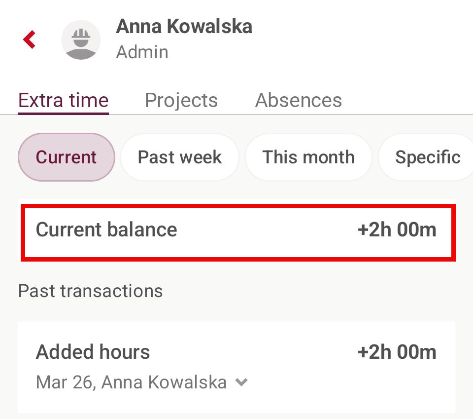Click the Extra time tab underline indicator
This screenshot has height=419, width=473.
(63, 114)
